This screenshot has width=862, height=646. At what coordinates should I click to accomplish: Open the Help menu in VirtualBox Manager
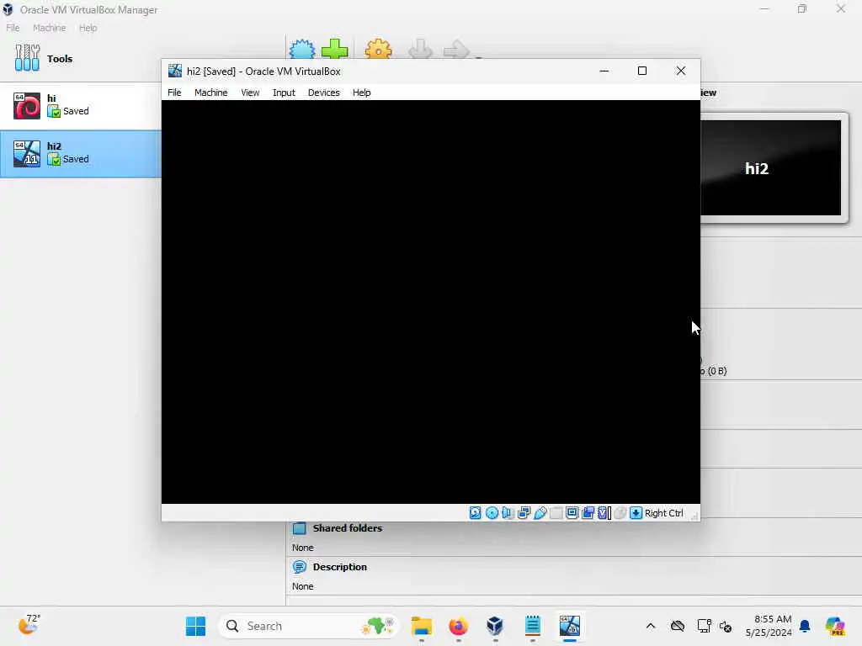tap(88, 28)
